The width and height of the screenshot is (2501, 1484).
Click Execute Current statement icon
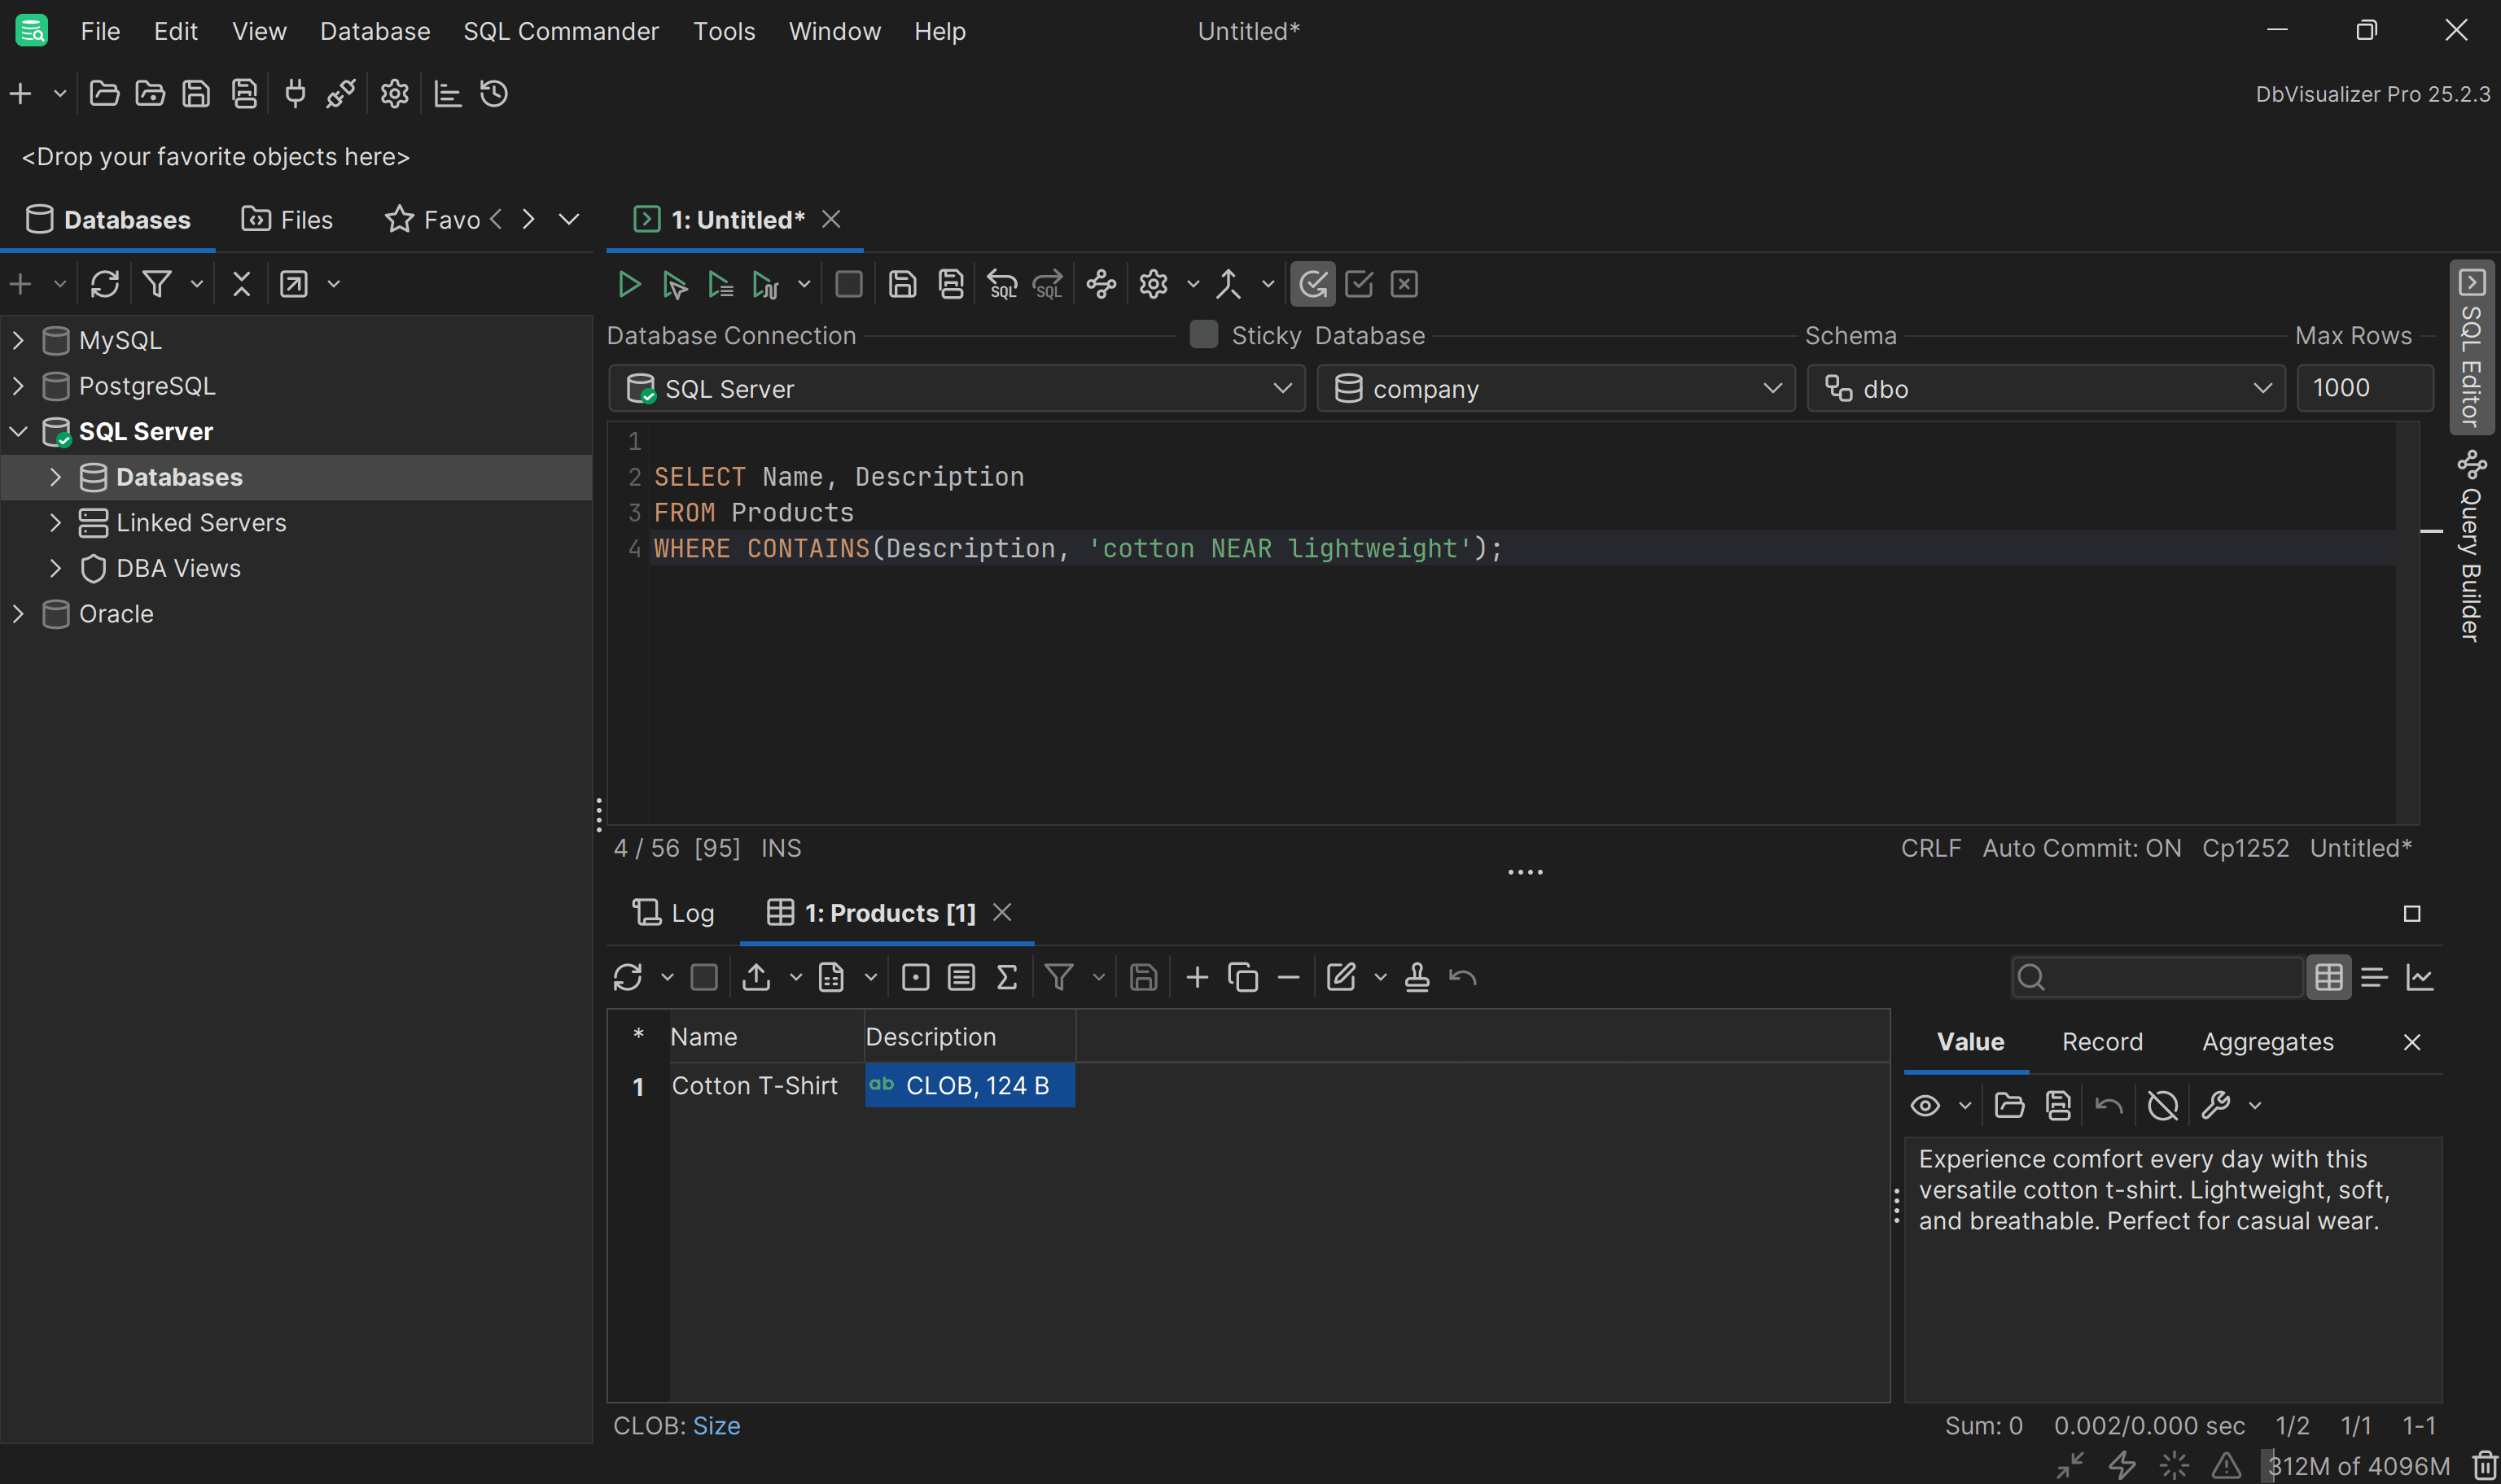674,285
